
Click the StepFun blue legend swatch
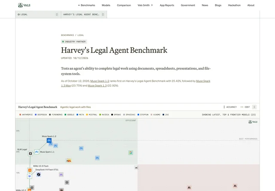[138, 114]
